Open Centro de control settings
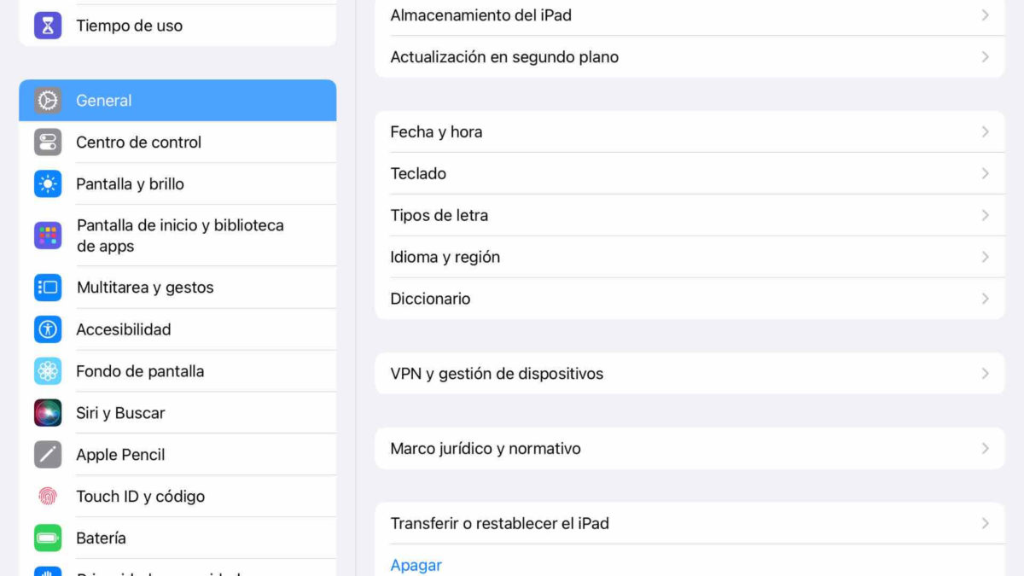The image size is (1024, 576). tap(177, 142)
